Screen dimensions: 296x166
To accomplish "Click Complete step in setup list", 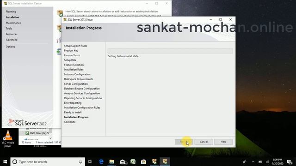I will pos(70,122).
